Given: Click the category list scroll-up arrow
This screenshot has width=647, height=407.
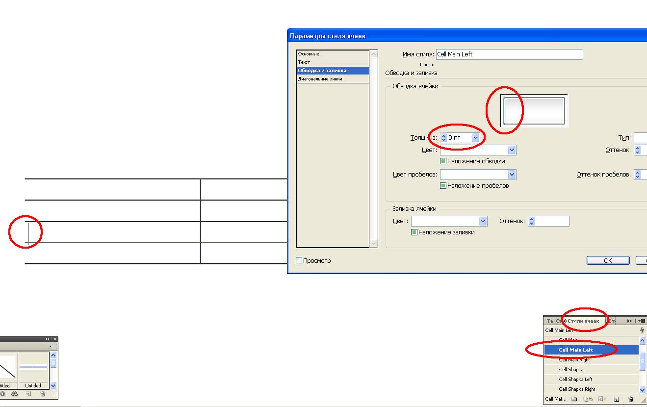Looking at the screenshot, I should coord(374,54).
